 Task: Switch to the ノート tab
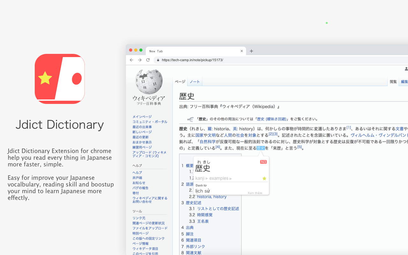(x=195, y=82)
